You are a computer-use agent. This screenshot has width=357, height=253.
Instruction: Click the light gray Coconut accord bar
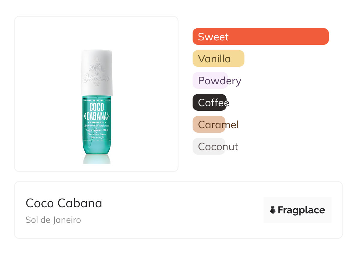click(209, 146)
